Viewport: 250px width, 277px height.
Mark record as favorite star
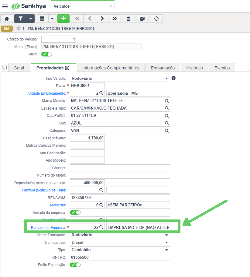[18, 28]
